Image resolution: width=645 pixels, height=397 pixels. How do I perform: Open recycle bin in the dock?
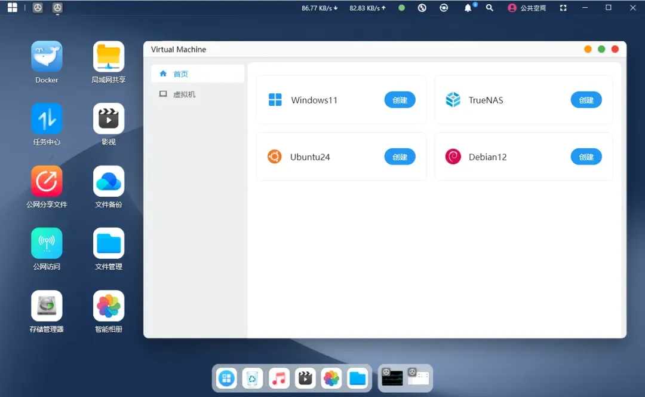pyautogui.click(x=253, y=378)
